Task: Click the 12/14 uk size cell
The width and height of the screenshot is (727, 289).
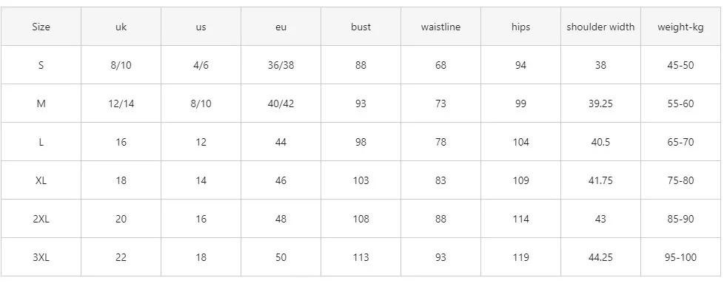Action: 121,103
